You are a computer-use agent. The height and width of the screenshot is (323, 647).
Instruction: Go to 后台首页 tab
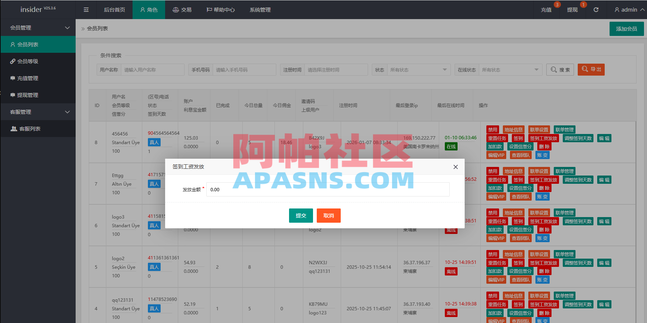click(114, 10)
